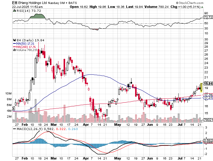Click the 10 level on RSI axis
The image size is (213, 161).
[206, 33]
